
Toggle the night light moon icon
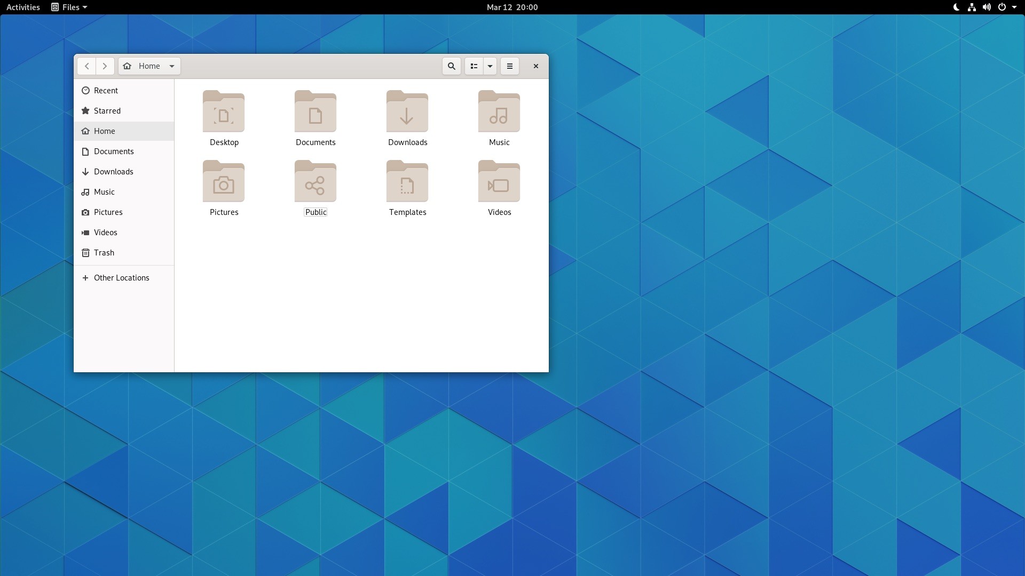[x=956, y=7]
